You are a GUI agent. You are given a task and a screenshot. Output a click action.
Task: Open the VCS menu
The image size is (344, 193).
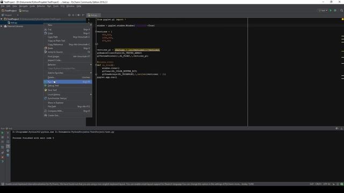62,6
